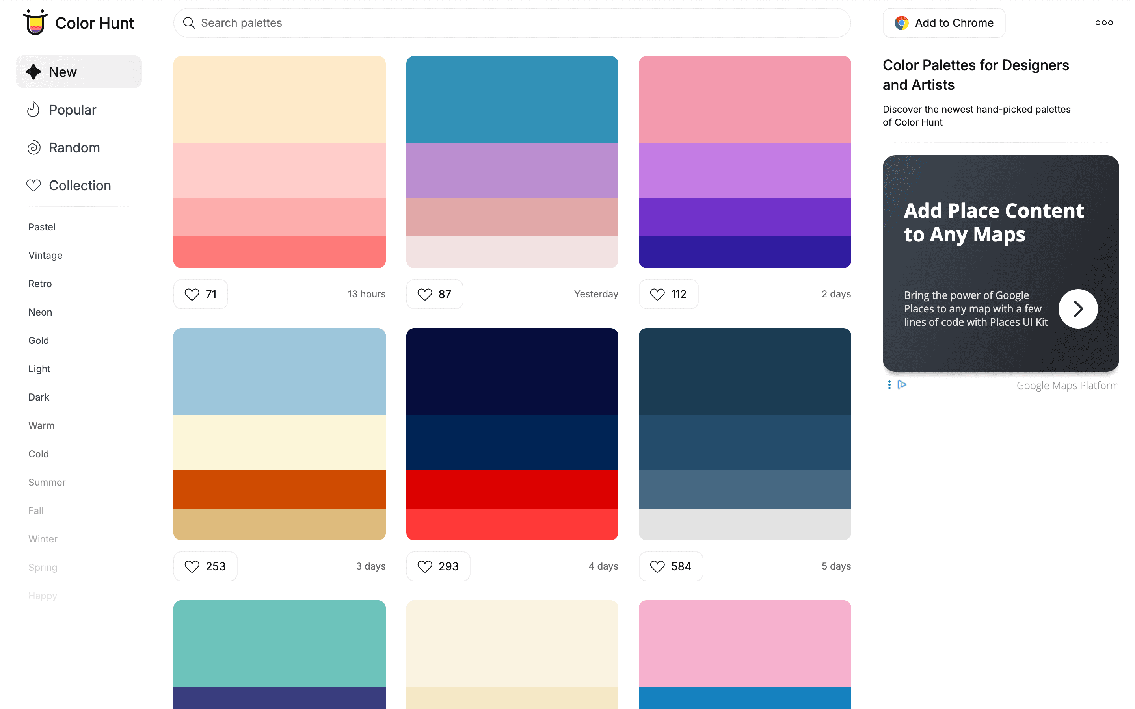Filter by Spring tag
The height and width of the screenshot is (709, 1135).
click(x=43, y=567)
